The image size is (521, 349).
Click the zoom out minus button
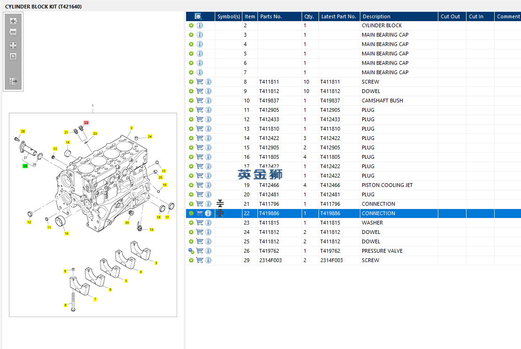(13, 32)
